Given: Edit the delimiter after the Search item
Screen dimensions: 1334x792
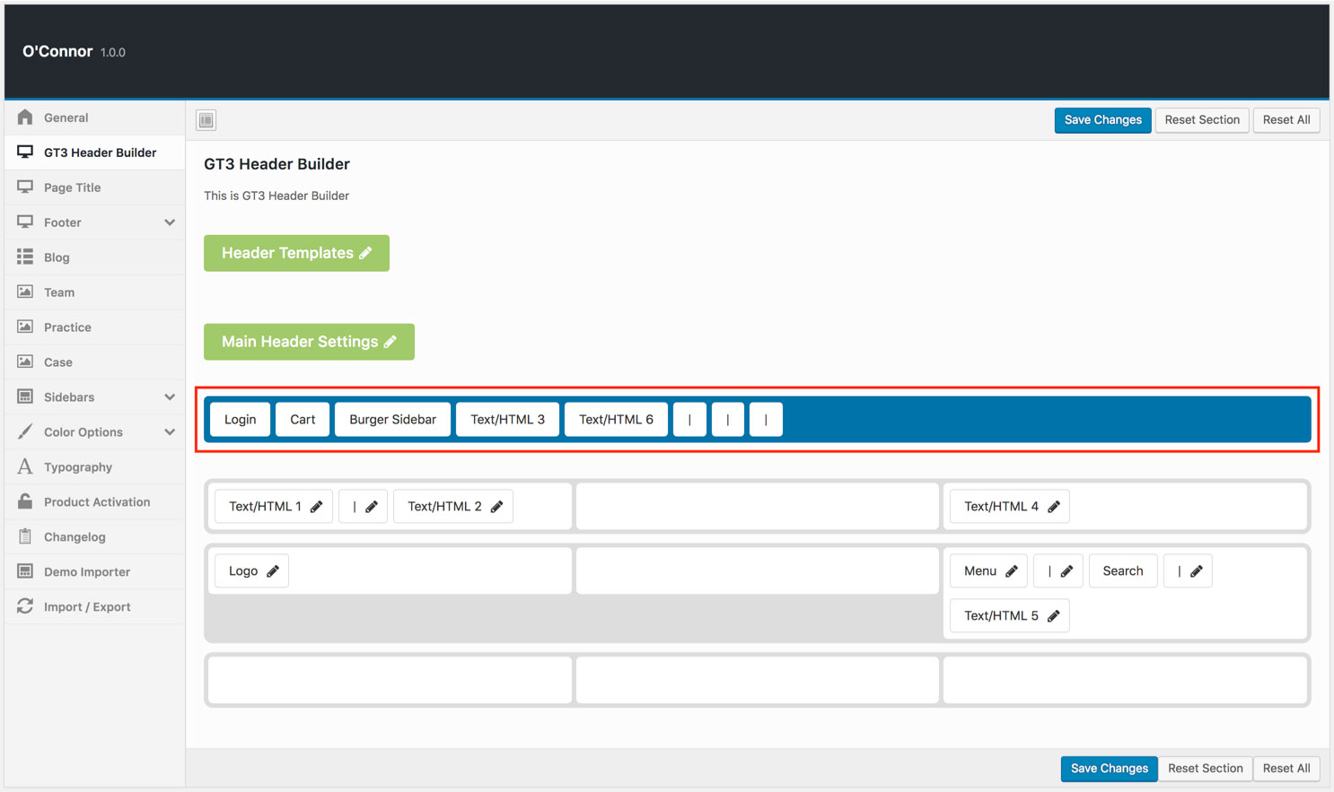Looking at the screenshot, I should click(x=1197, y=571).
